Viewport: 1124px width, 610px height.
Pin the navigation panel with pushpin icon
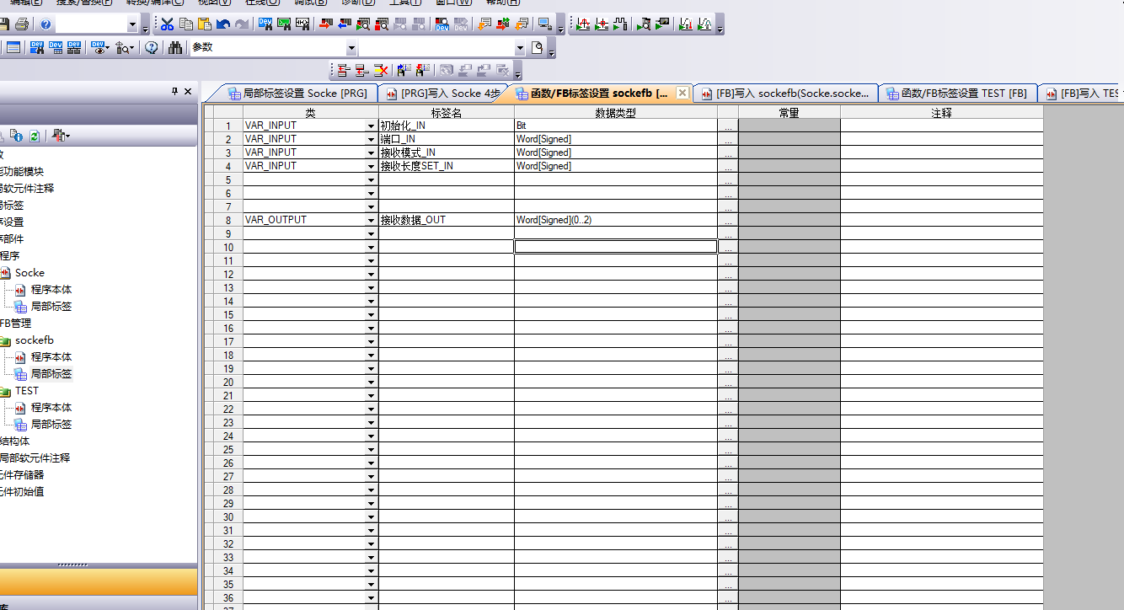pos(174,91)
